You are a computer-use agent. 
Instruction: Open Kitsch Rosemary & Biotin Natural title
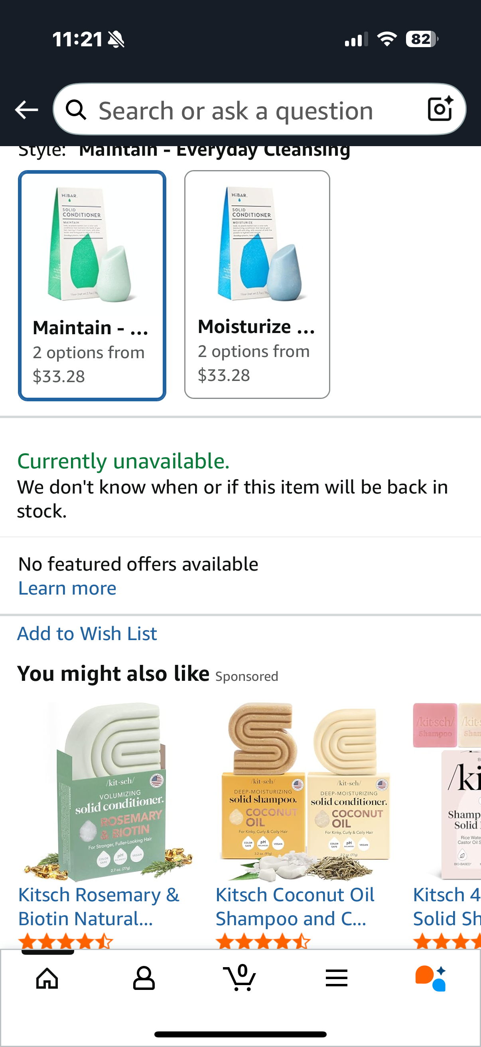[x=99, y=906]
